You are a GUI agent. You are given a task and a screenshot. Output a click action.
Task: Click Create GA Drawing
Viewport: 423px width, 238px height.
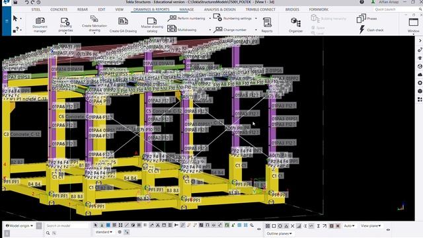point(123,24)
